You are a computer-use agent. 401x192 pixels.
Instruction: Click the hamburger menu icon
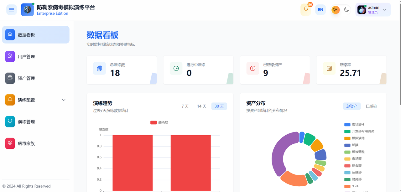(12, 10)
